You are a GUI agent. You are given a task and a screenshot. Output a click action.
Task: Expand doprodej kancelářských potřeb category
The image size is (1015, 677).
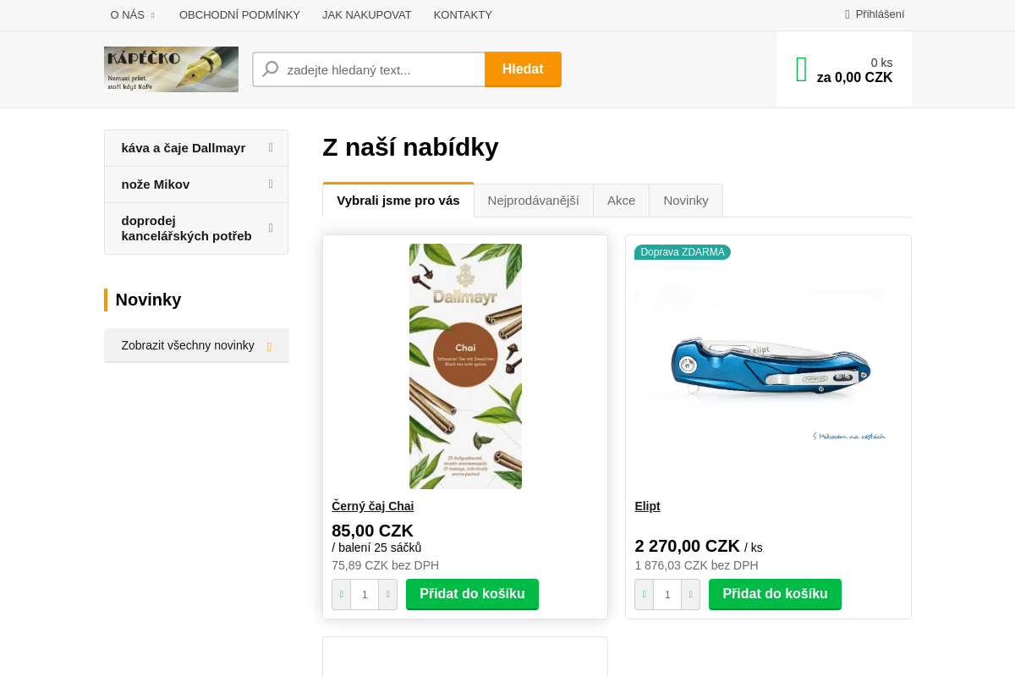271,228
